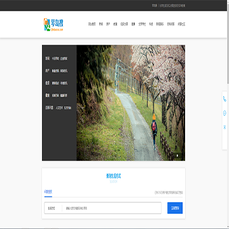
Task: Click the page vertical scrollbar thumb
Action: [x=228, y=43]
